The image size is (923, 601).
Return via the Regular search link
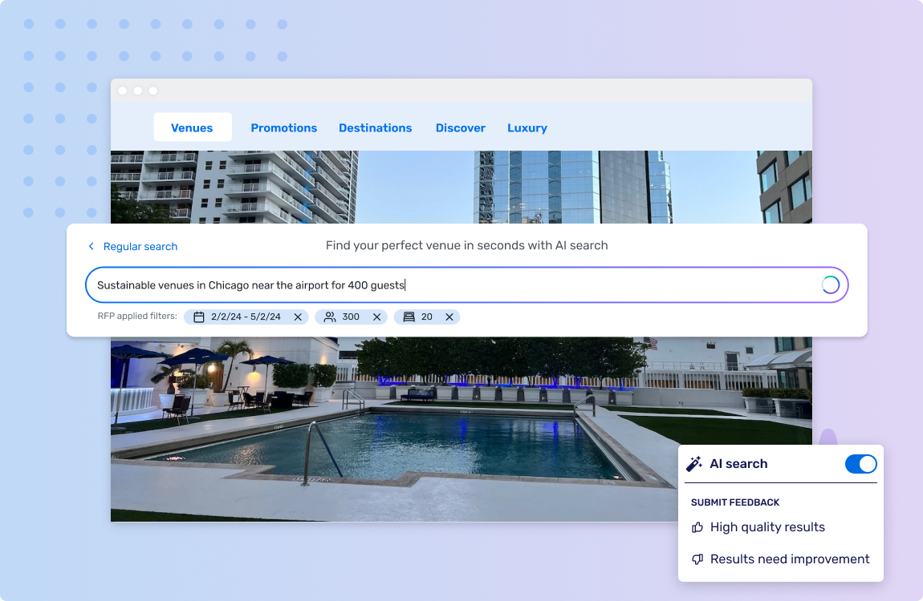(140, 246)
